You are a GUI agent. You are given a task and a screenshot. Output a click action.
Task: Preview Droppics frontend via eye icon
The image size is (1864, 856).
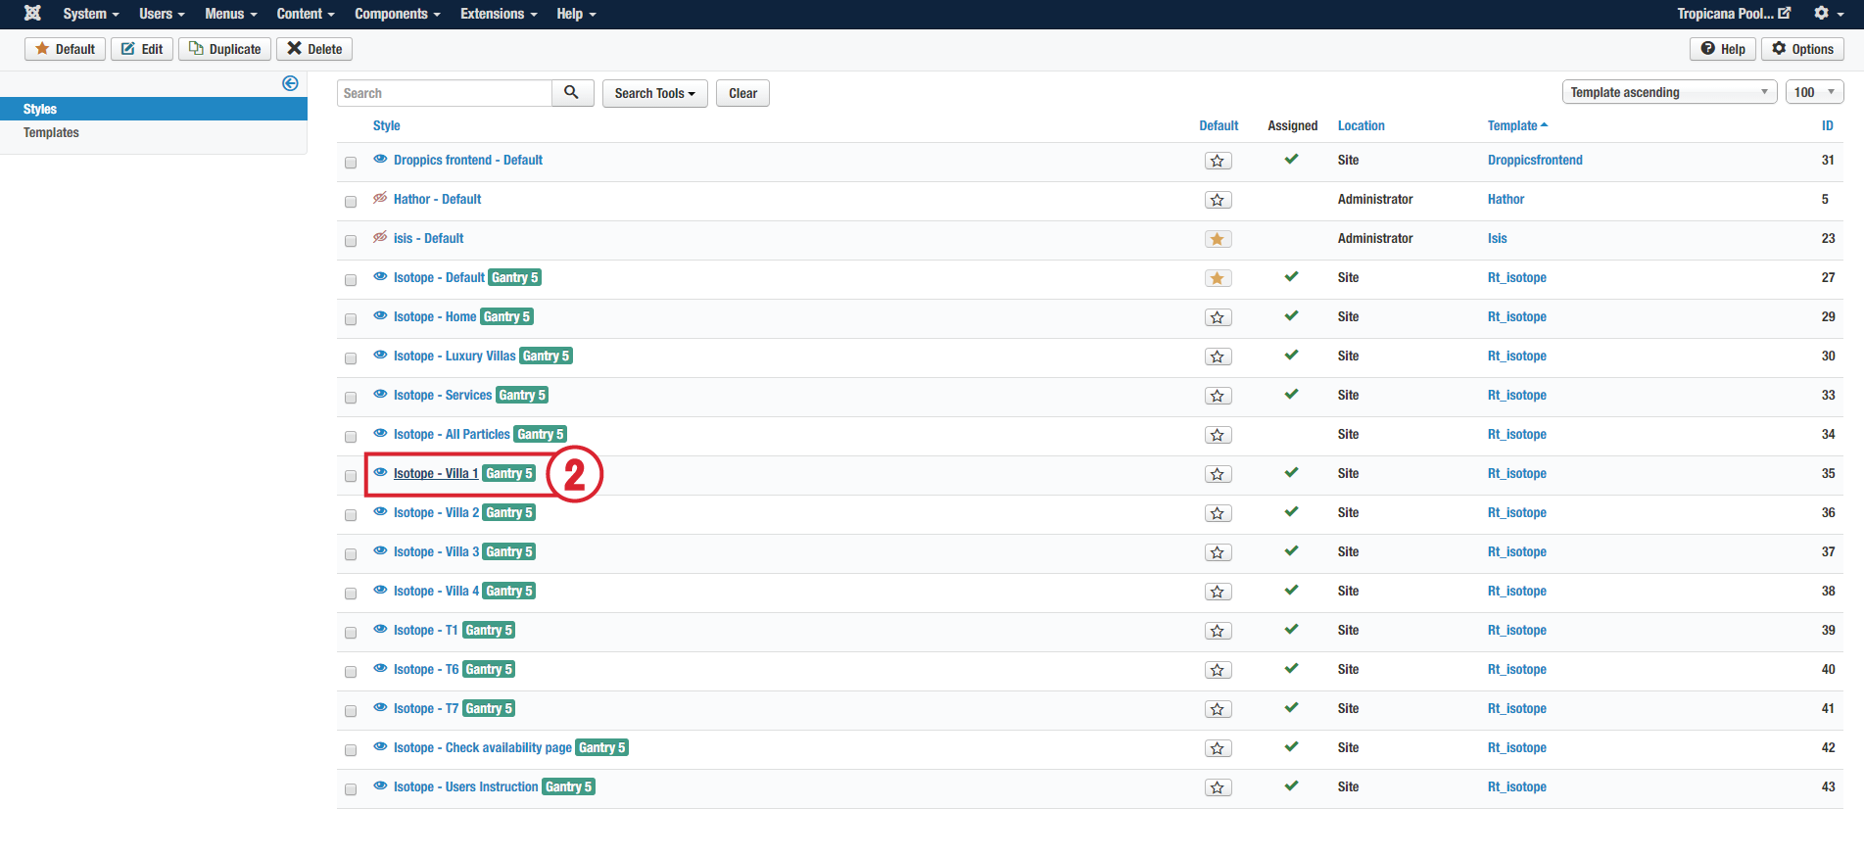tap(380, 159)
